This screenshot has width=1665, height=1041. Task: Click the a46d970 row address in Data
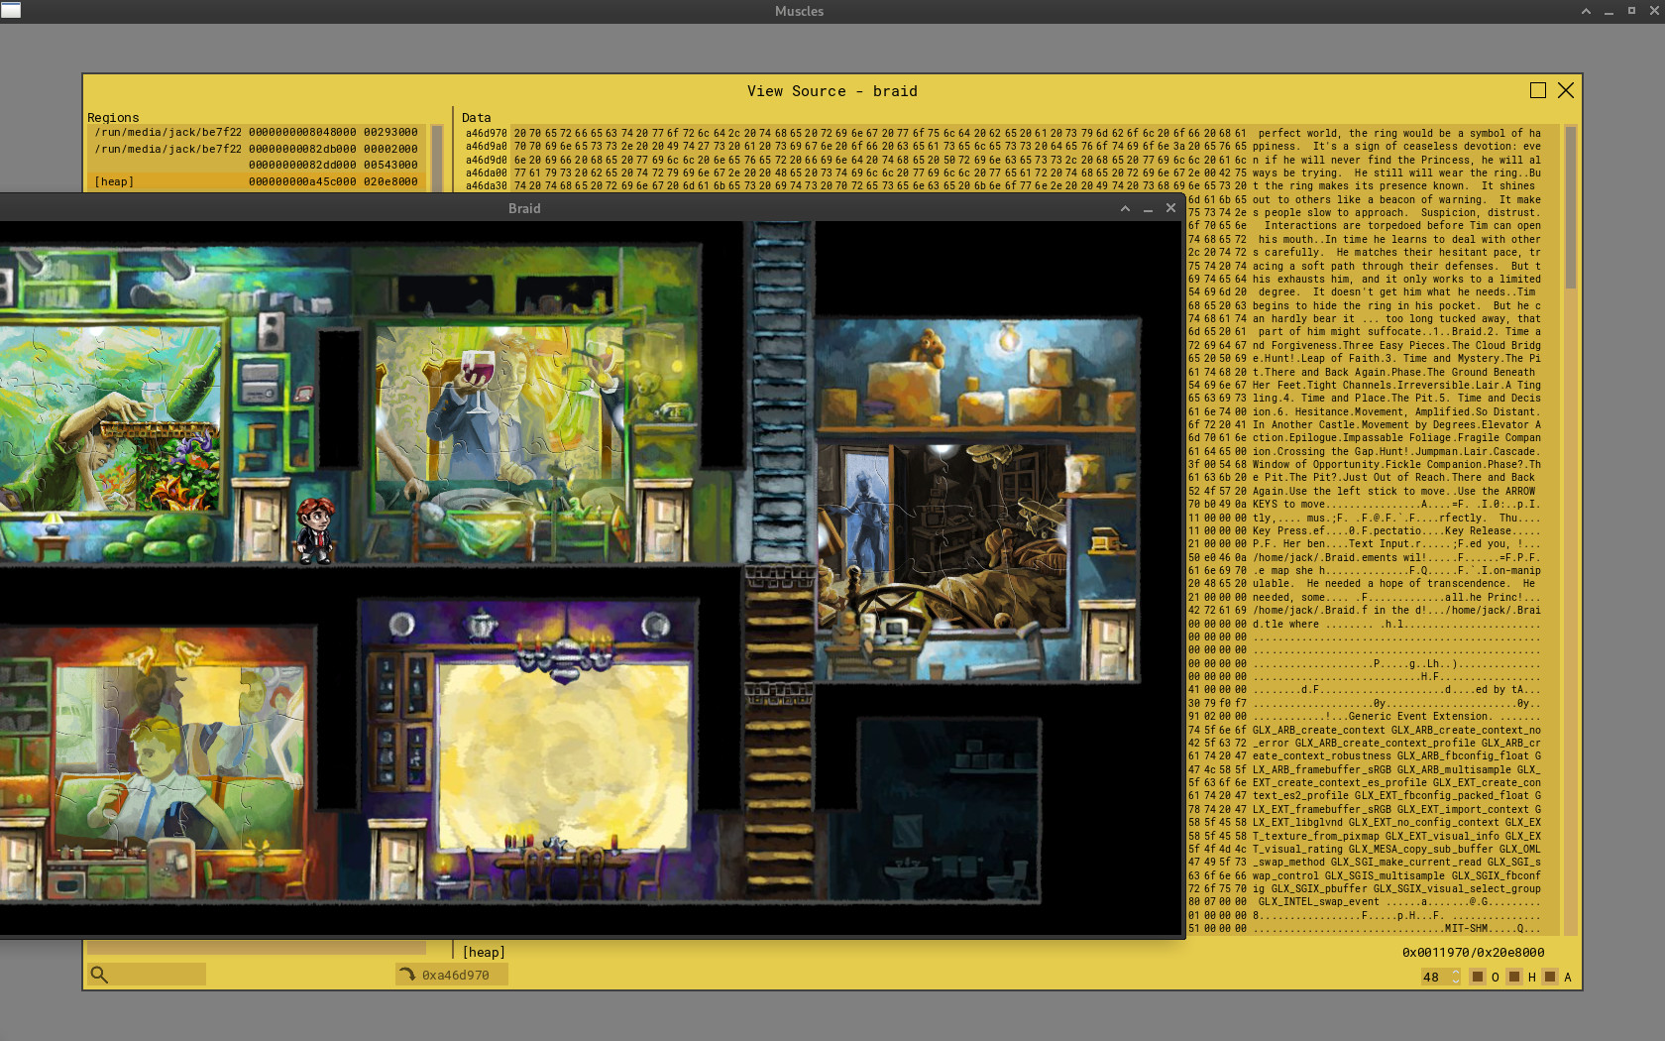click(487, 133)
